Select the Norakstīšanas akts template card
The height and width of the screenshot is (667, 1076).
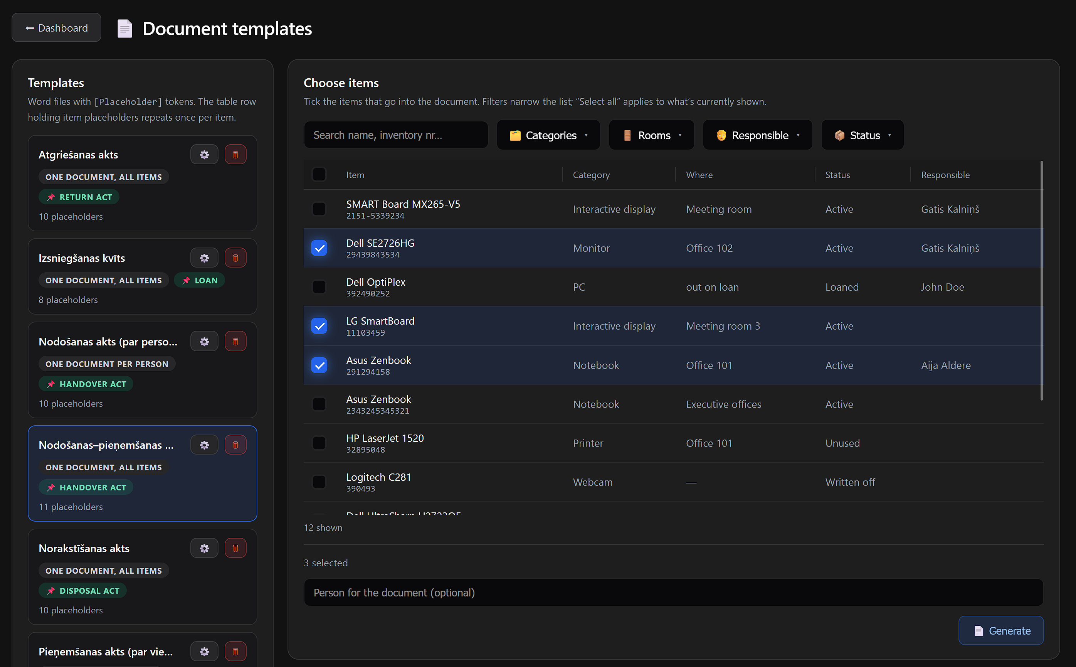(x=143, y=577)
